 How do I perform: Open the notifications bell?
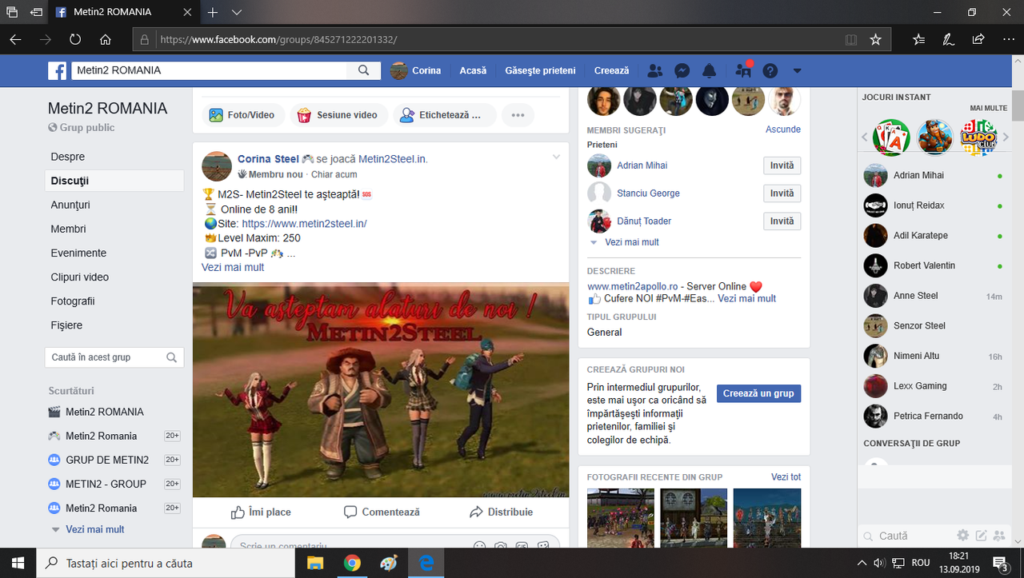(x=709, y=71)
